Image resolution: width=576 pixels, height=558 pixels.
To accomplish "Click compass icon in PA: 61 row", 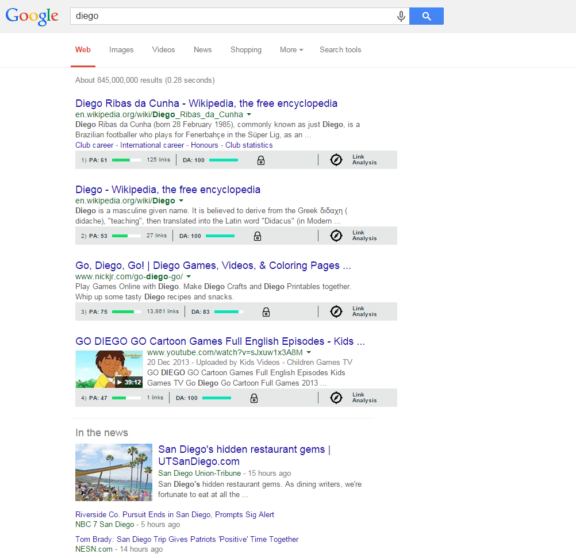I will click(x=336, y=160).
